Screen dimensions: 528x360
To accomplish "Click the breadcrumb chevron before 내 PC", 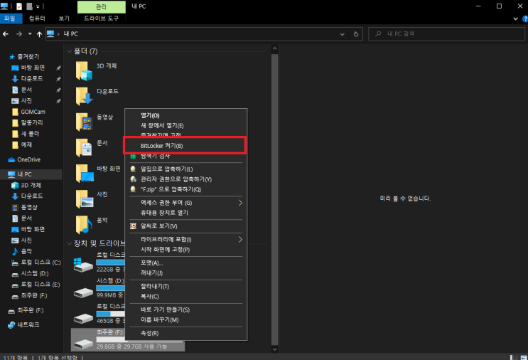I will [58, 34].
